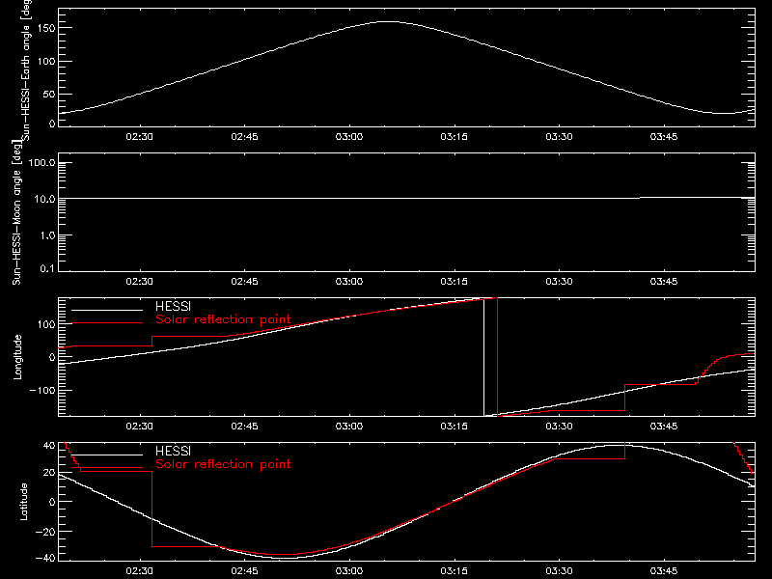The image size is (772, 579).
Task: Click the 100.0 tick on Moon angle plot
Action: click(41, 162)
